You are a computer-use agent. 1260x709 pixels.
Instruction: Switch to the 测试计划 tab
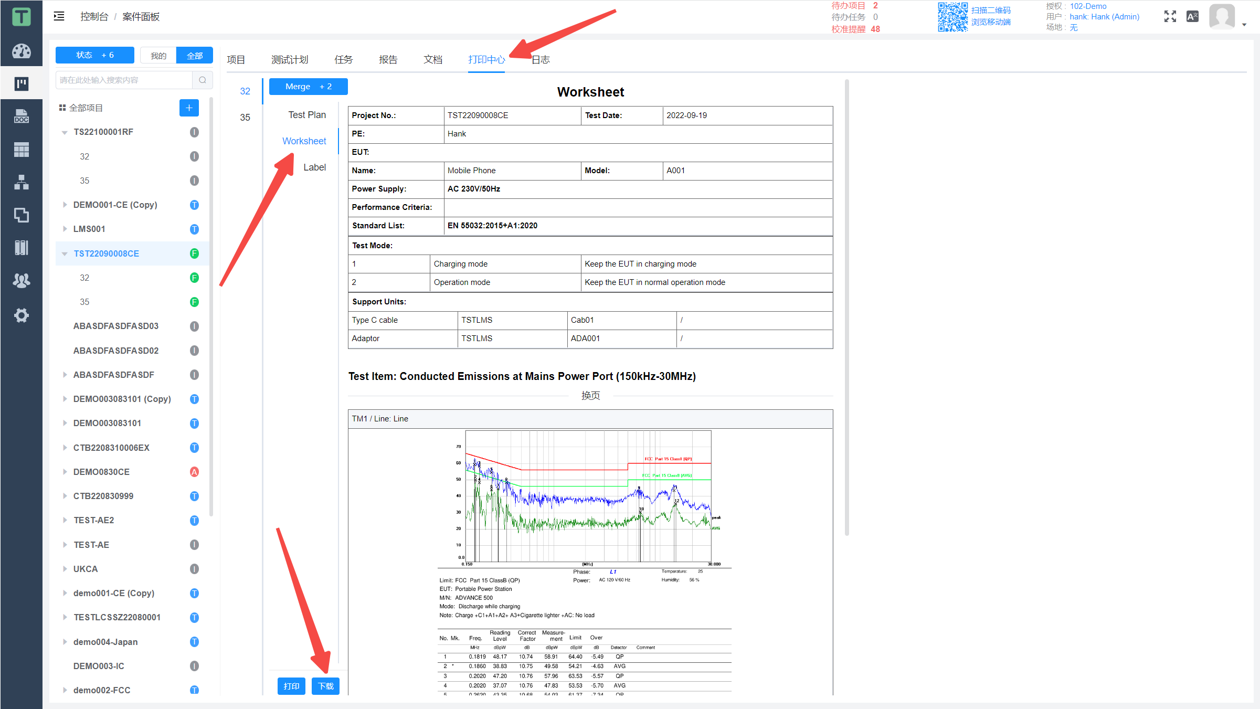[290, 60]
